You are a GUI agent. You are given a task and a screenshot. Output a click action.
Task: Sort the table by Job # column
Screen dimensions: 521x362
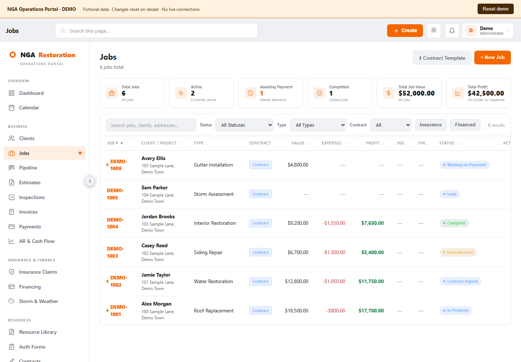(x=115, y=143)
